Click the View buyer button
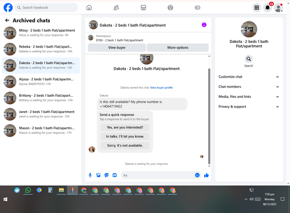 [117, 47]
